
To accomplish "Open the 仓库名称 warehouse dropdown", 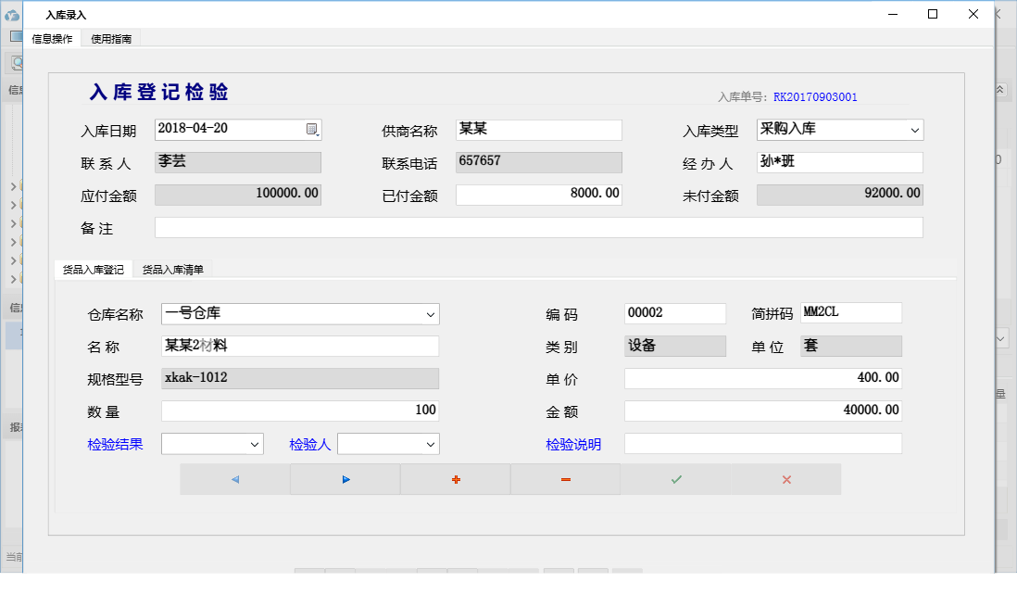I will [x=430, y=314].
